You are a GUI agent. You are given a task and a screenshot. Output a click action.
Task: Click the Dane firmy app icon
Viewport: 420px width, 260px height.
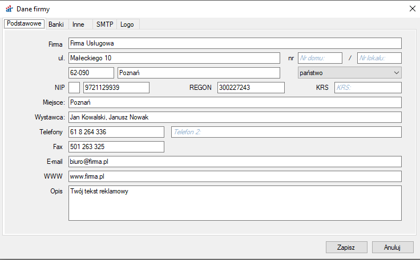[x=9, y=8]
